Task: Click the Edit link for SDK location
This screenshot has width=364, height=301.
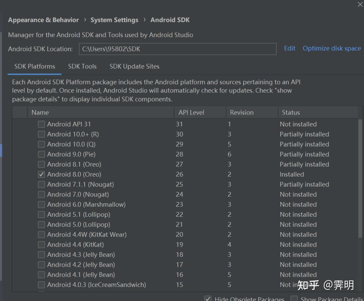Action: [x=290, y=48]
